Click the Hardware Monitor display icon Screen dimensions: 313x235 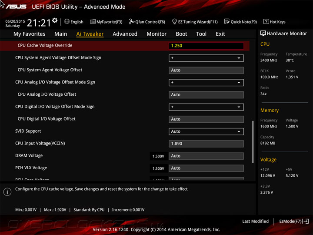(x=263, y=34)
